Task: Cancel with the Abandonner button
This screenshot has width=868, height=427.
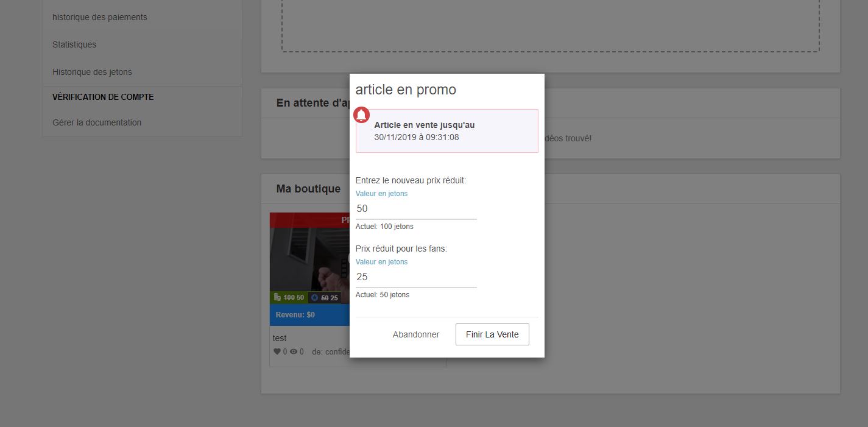Action: [415, 334]
